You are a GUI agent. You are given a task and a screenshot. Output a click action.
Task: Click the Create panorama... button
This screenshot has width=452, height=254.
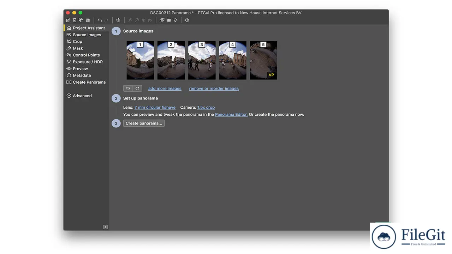[144, 123]
